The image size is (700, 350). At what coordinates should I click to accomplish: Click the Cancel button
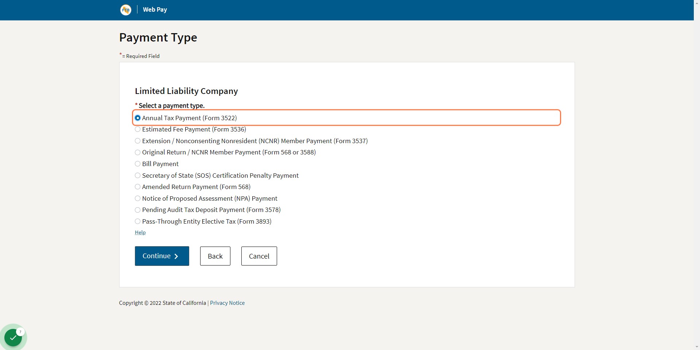point(259,256)
